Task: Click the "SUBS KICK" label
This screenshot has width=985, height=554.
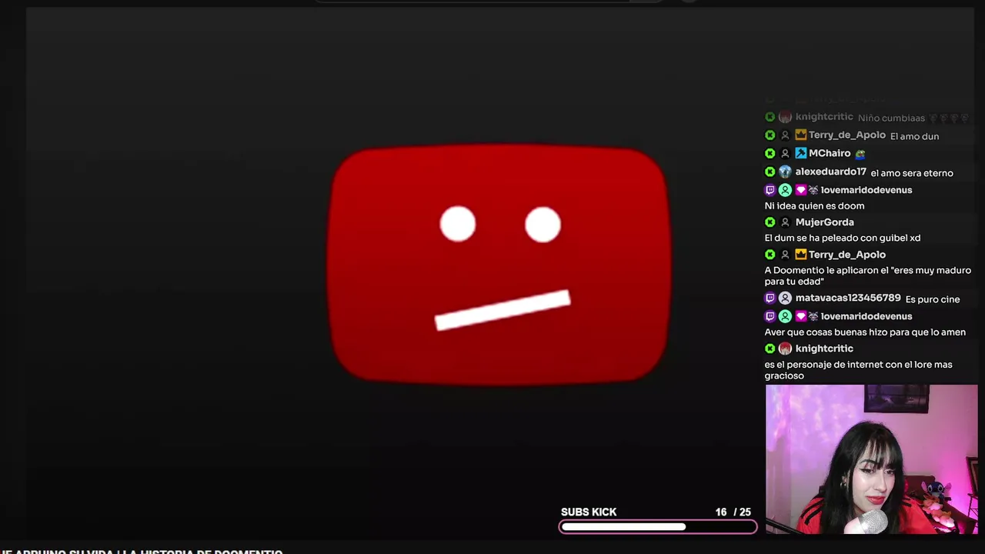Action: click(589, 512)
